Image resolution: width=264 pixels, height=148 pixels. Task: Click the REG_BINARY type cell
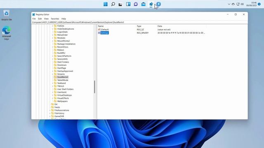[143, 33]
